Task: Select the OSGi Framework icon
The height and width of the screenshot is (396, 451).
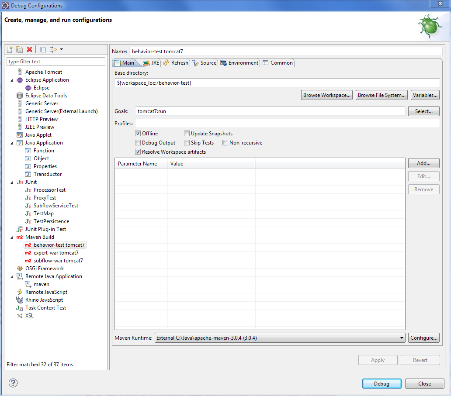Action: pyautogui.click(x=20, y=269)
